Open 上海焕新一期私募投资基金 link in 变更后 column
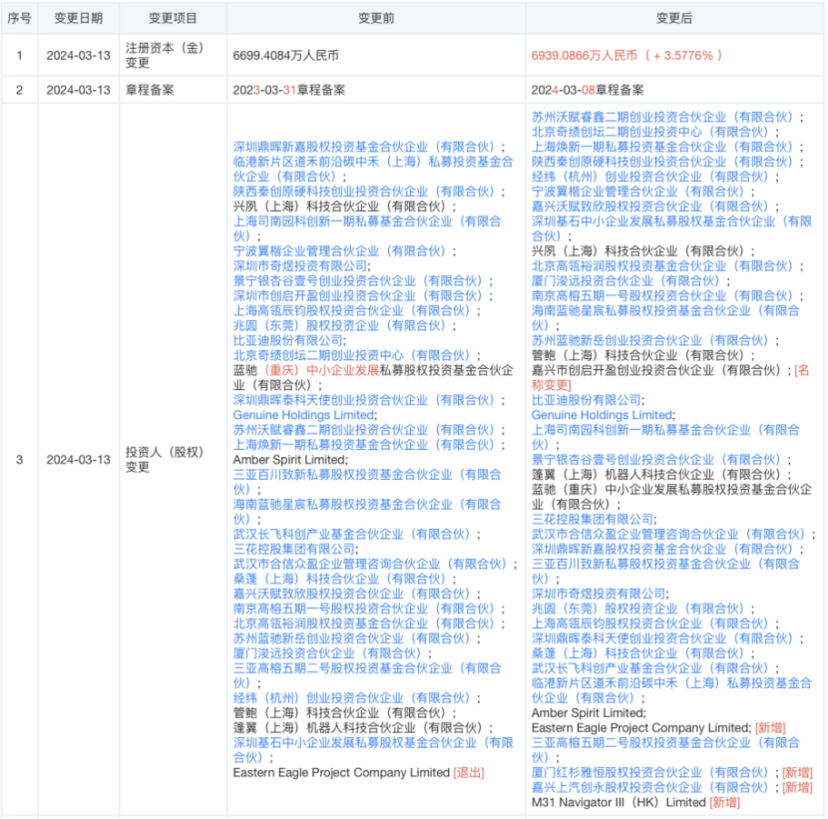Image resolution: width=828 pixels, height=819 pixels. 662,147
